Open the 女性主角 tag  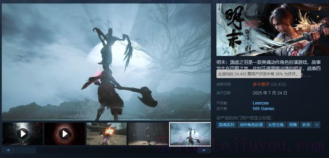[x=276, y=125]
